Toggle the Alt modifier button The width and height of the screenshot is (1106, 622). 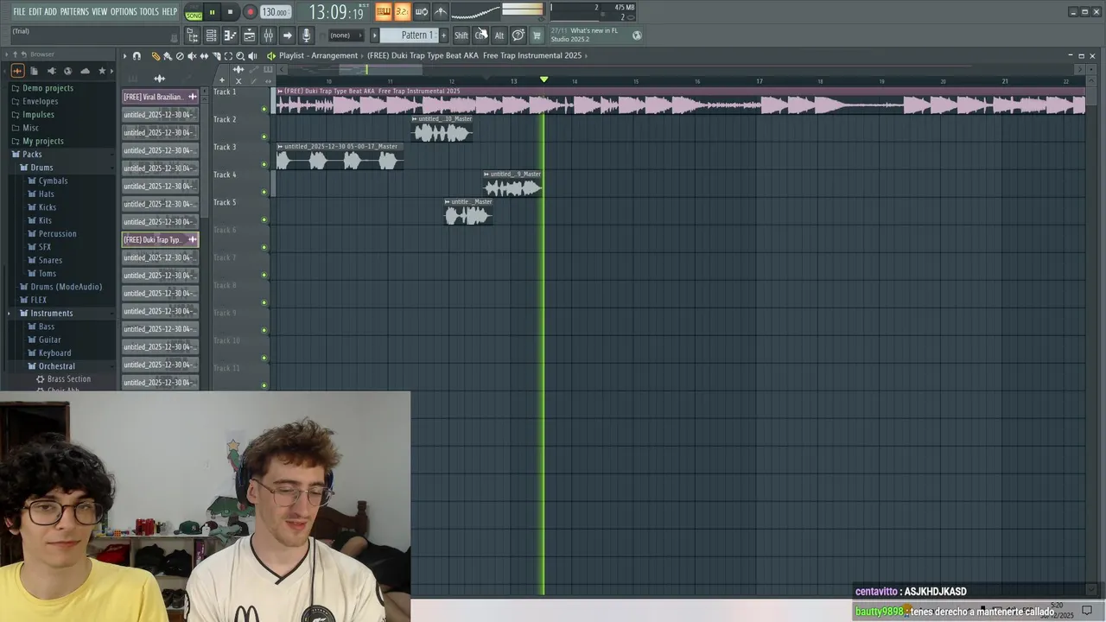[x=499, y=35]
